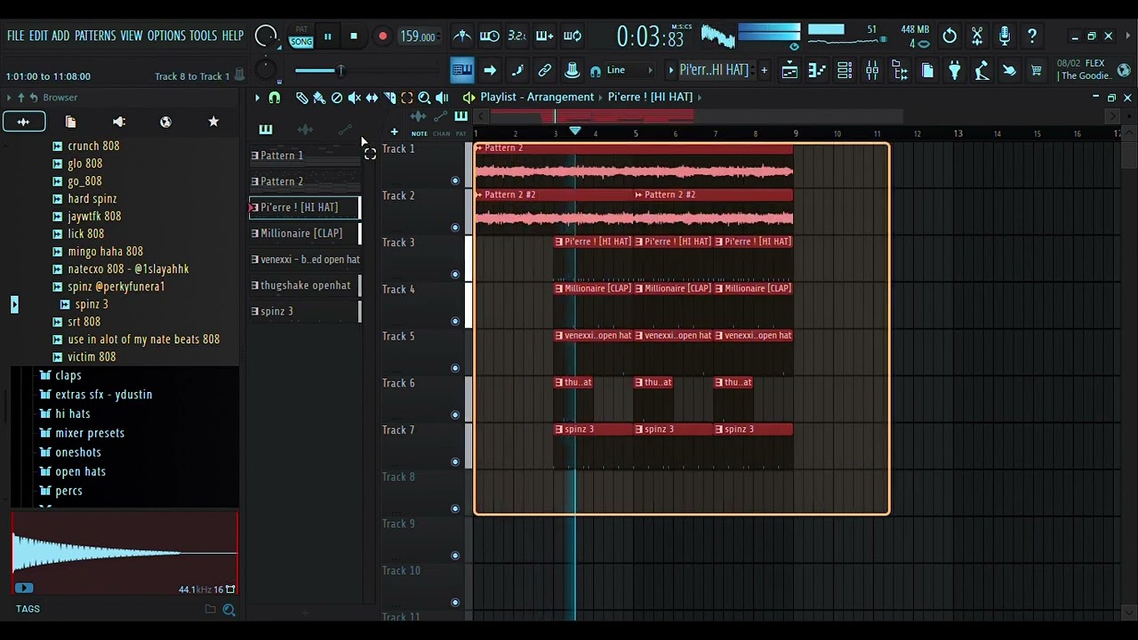1138x640 pixels.
Task: Open the PATTERNS menu
Action: click(x=95, y=36)
